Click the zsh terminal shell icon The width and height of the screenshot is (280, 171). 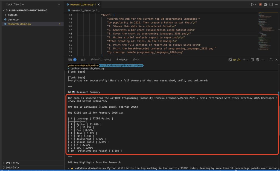pos(230,60)
